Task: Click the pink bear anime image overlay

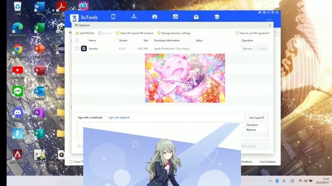Action: pos(185,78)
